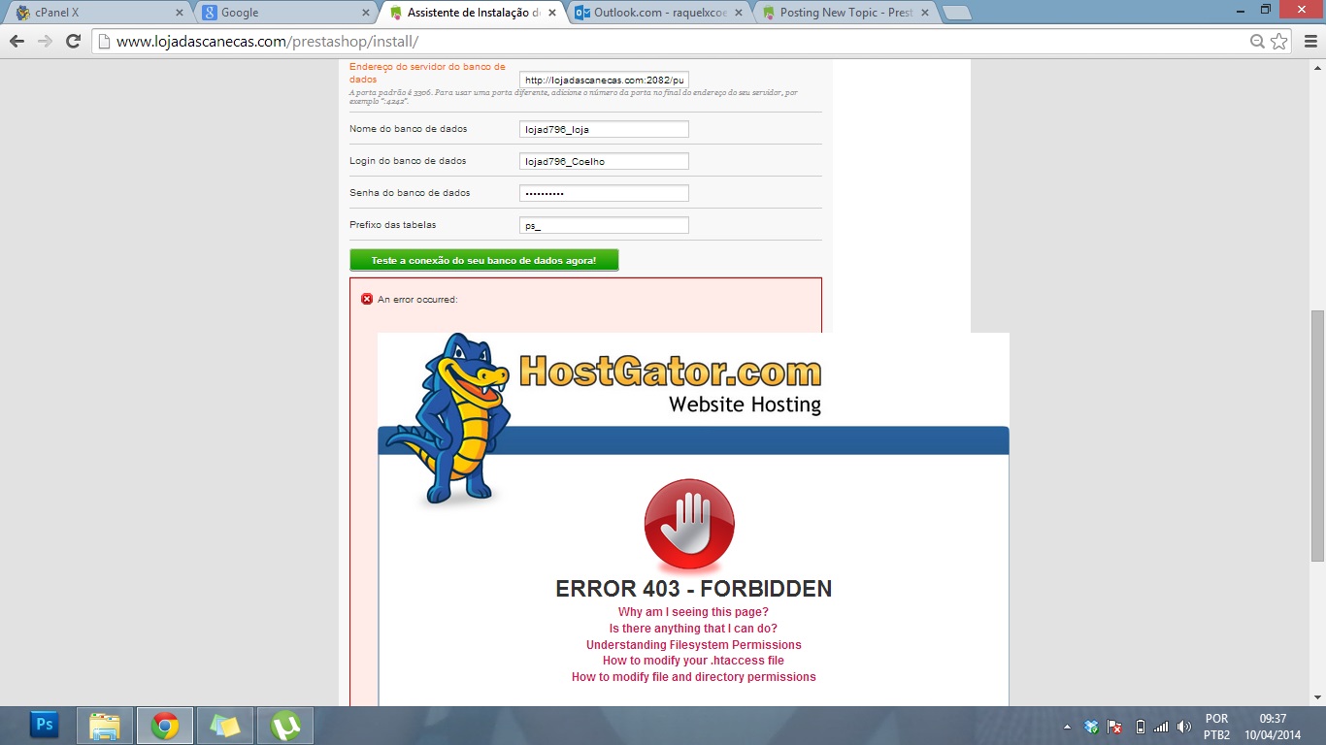Viewport: 1326px width, 745px height.
Task: Open File Explorer from the taskbar
Action: click(105, 725)
